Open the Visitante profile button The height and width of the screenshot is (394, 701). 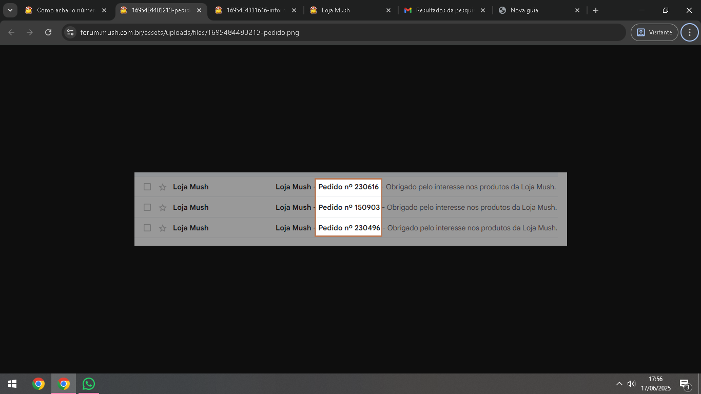(654, 32)
